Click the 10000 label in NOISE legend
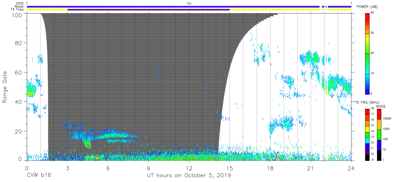Viewport: 395px width, 182px height. 386,119
